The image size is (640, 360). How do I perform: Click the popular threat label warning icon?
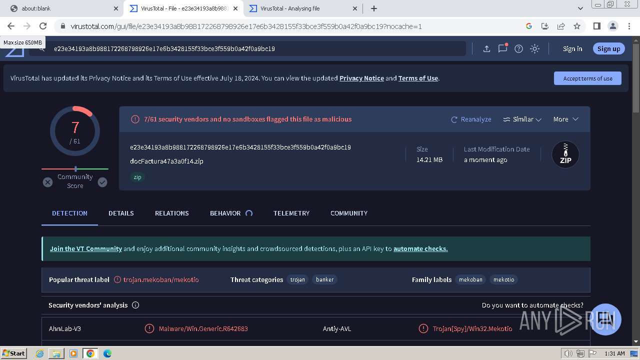(x=117, y=279)
